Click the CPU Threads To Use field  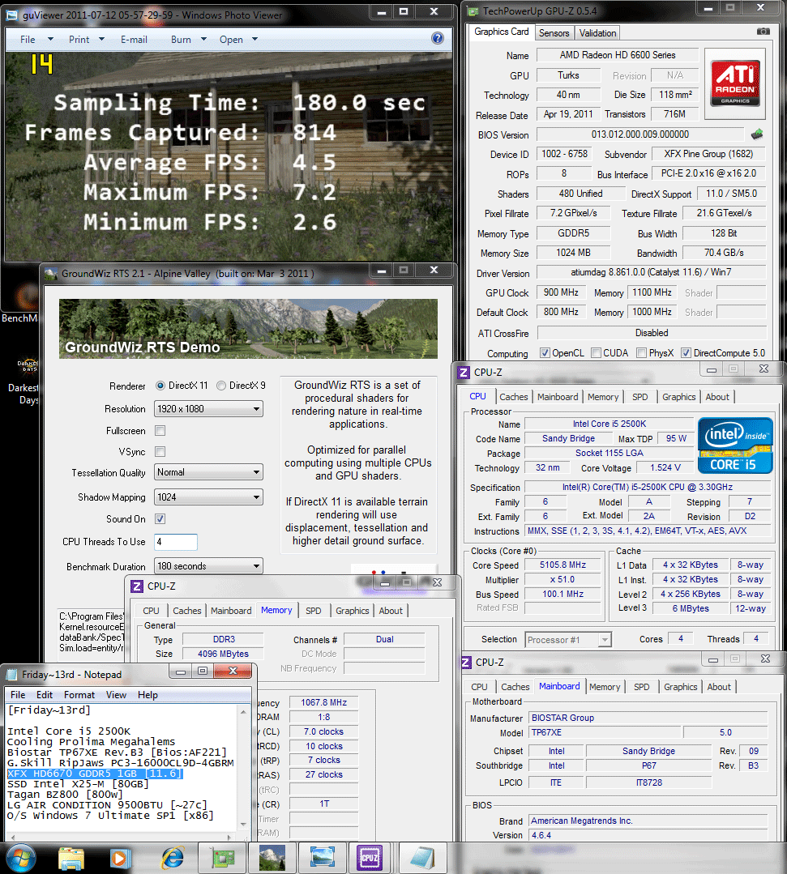click(x=176, y=542)
